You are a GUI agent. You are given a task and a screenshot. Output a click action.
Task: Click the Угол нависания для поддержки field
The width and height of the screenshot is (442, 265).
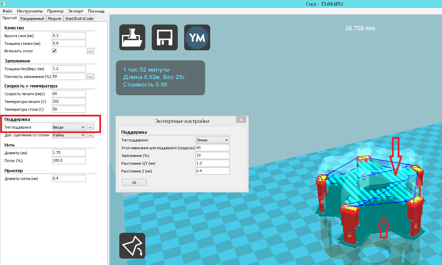pyautogui.click(x=212, y=148)
